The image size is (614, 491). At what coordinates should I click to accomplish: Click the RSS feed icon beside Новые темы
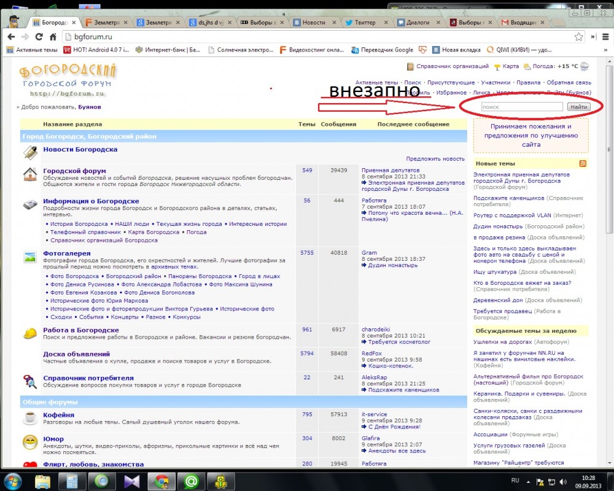click(583, 163)
